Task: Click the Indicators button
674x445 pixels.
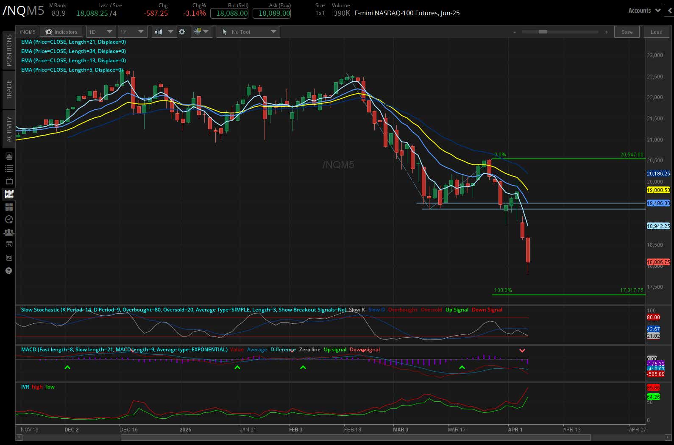Action: click(61, 32)
